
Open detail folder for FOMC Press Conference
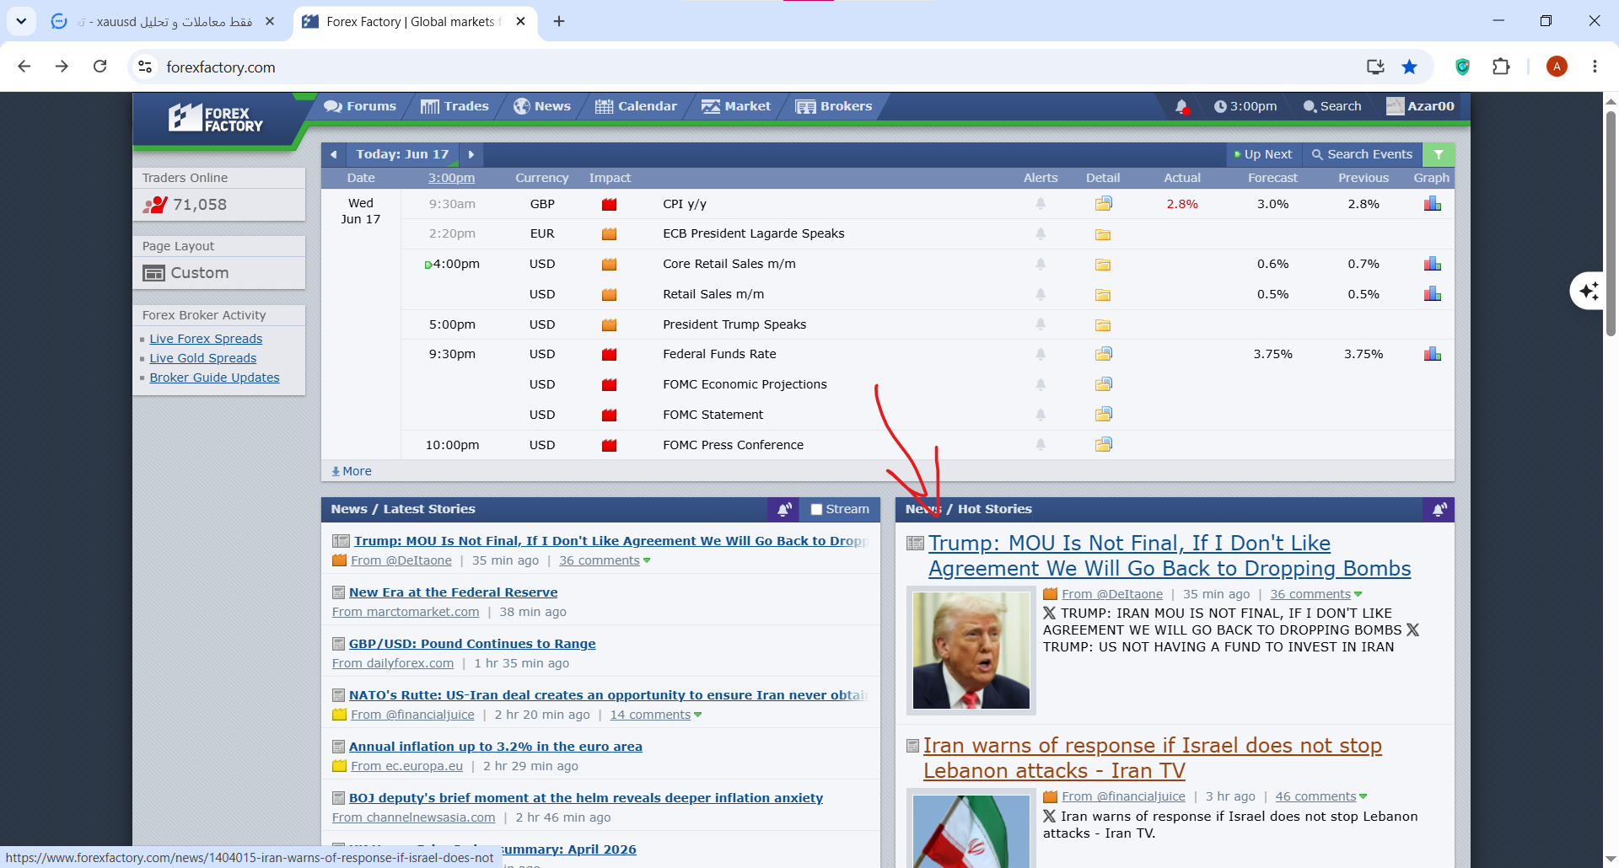pyautogui.click(x=1103, y=445)
